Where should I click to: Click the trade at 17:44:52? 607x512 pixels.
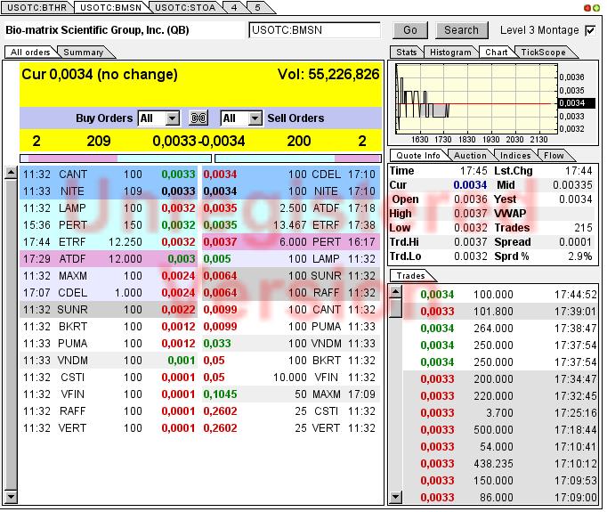[500, 295]
